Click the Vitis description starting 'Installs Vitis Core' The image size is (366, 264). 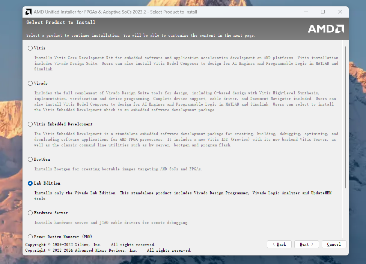(186, 63)
